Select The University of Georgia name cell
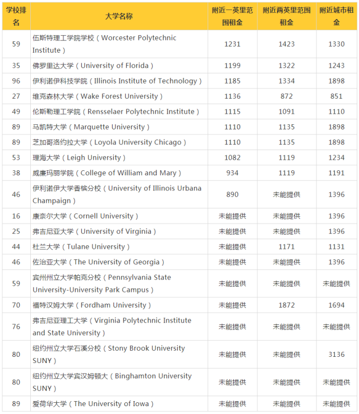 coord(119,262)
